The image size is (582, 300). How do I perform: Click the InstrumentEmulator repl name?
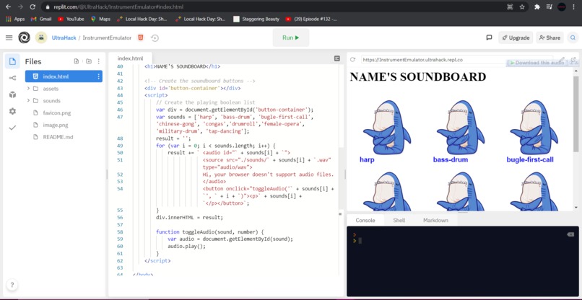tap(107, 37)
